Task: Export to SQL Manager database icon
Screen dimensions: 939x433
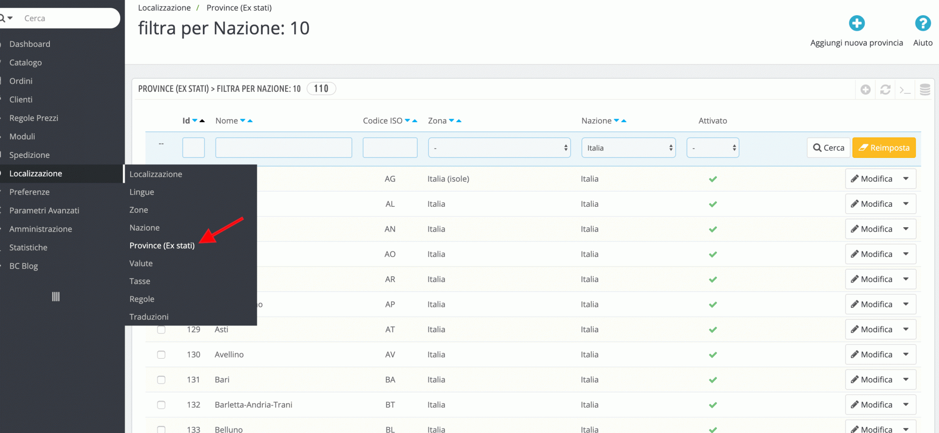Action: [x=924, y=89]
